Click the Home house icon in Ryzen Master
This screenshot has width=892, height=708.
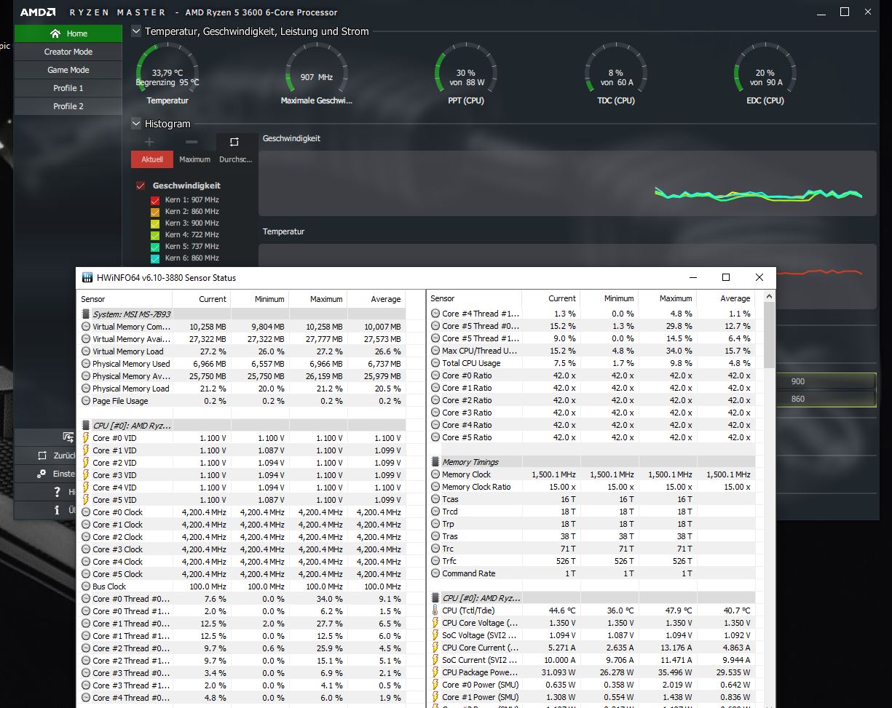tap(55, 33)
